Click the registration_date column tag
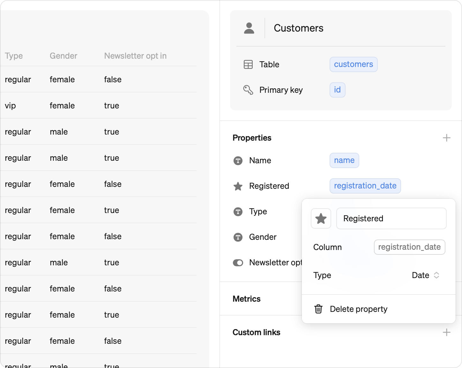The height and width of the screenshot is (368, 462). [x=365, y=186]
